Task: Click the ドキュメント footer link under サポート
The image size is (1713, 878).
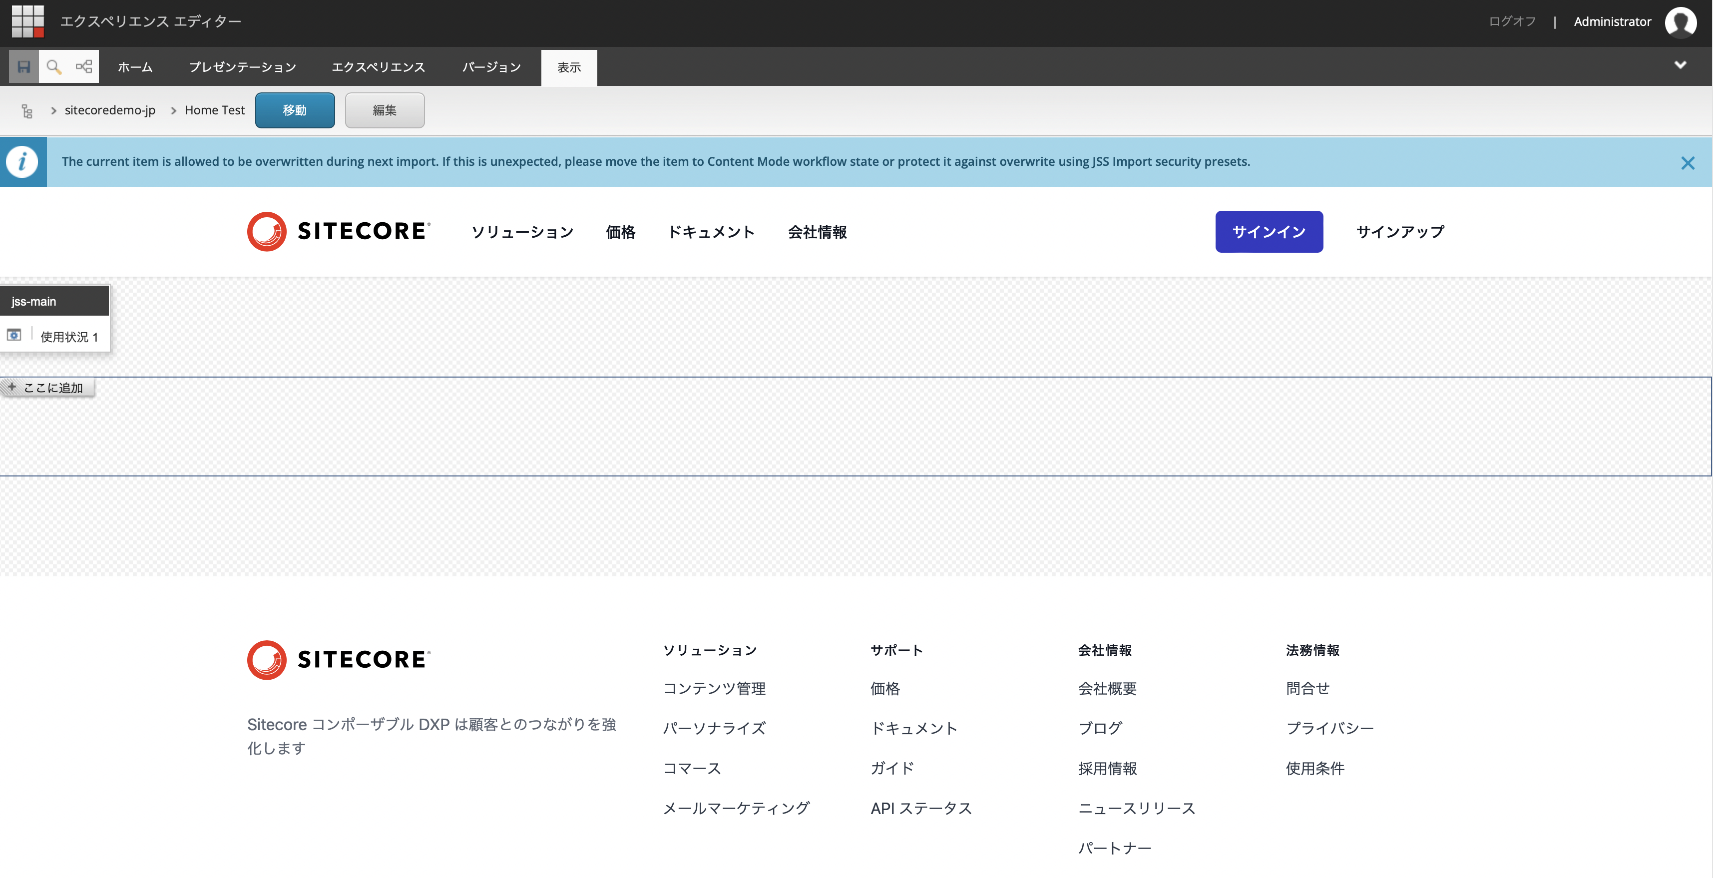Action: pyautogui.click(x=914, y=728)
